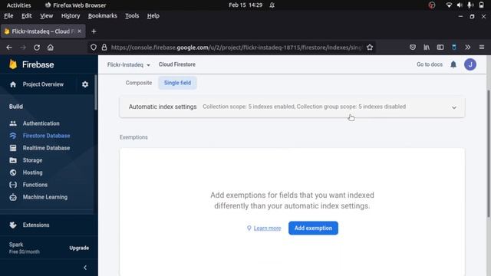Viewport: 491px width, 276px height.
Task: Reload the page in Firefox
Action: point(37,48)
